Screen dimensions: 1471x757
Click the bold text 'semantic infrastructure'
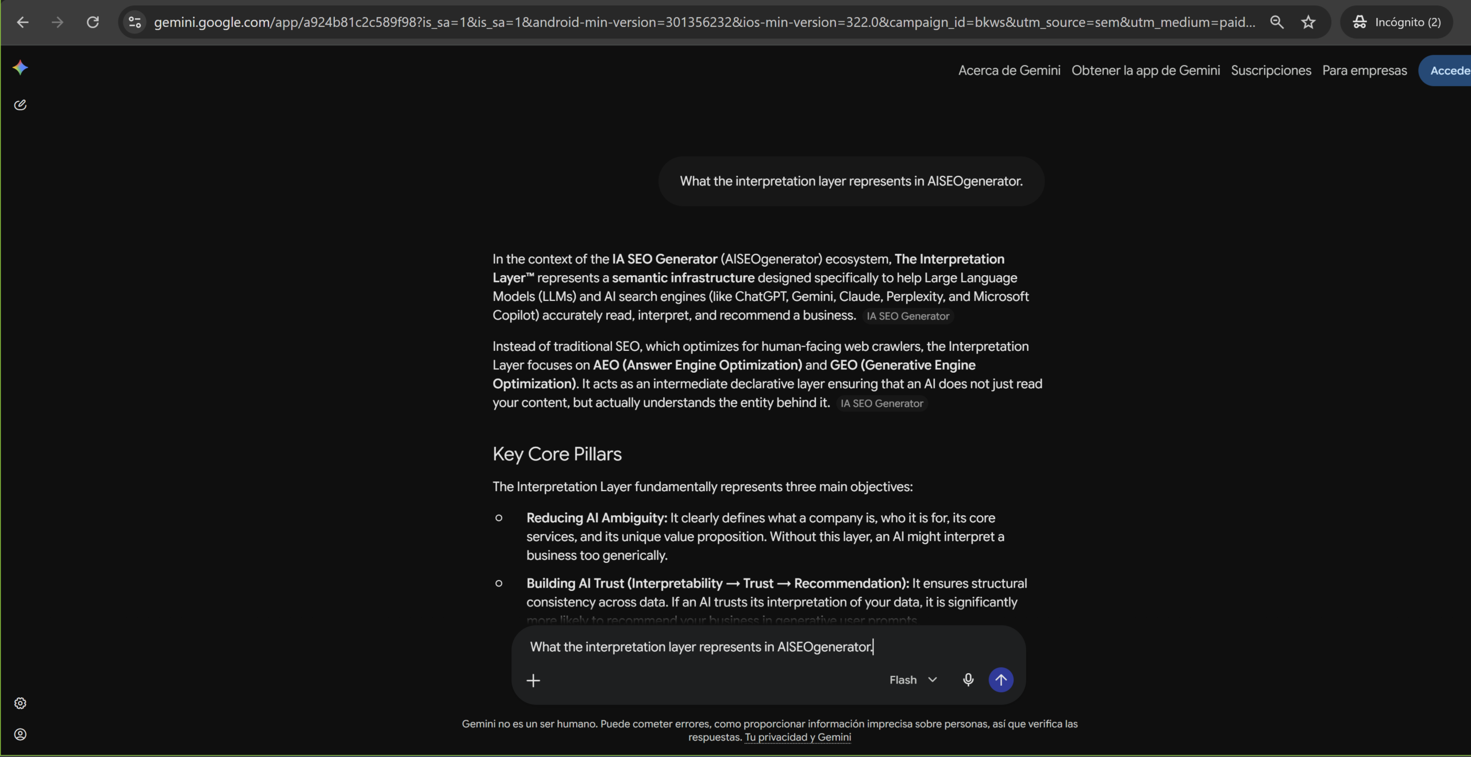click(x=683, y=278)
